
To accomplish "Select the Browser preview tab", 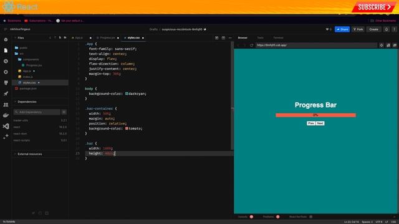I will 243,37.
